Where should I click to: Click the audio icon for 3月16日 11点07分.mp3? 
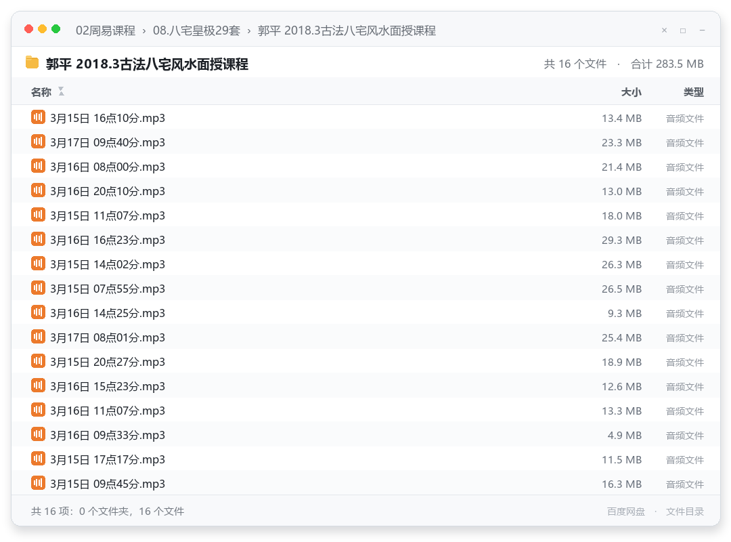38,410
